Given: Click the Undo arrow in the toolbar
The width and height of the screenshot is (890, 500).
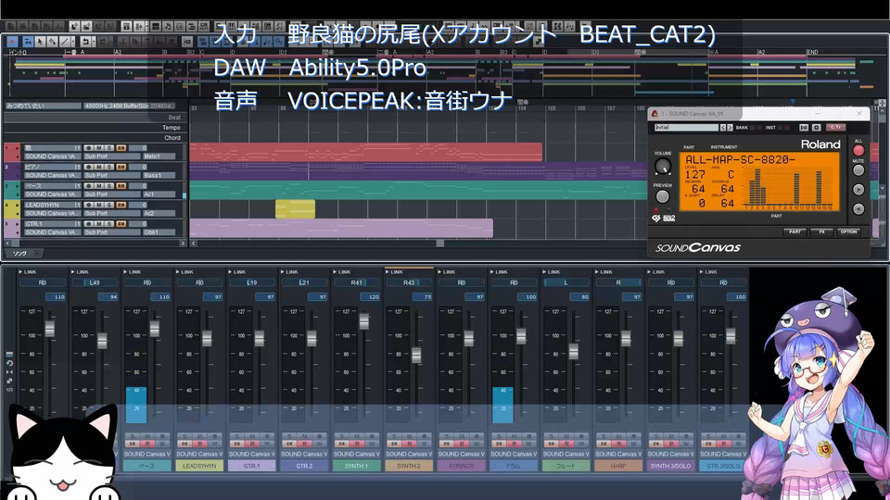Looking at the screenshot, I should pos(84,42).
